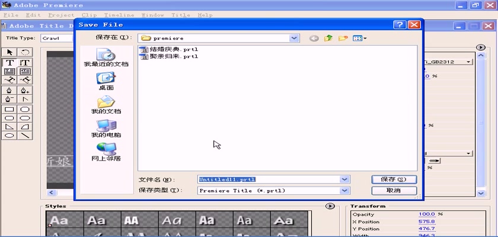Select the Wedge triangle tool
Screen dimensions: 498x237
tap(9, 127)
